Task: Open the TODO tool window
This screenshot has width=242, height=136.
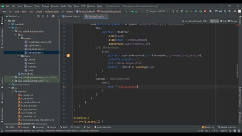Action: 10,127
